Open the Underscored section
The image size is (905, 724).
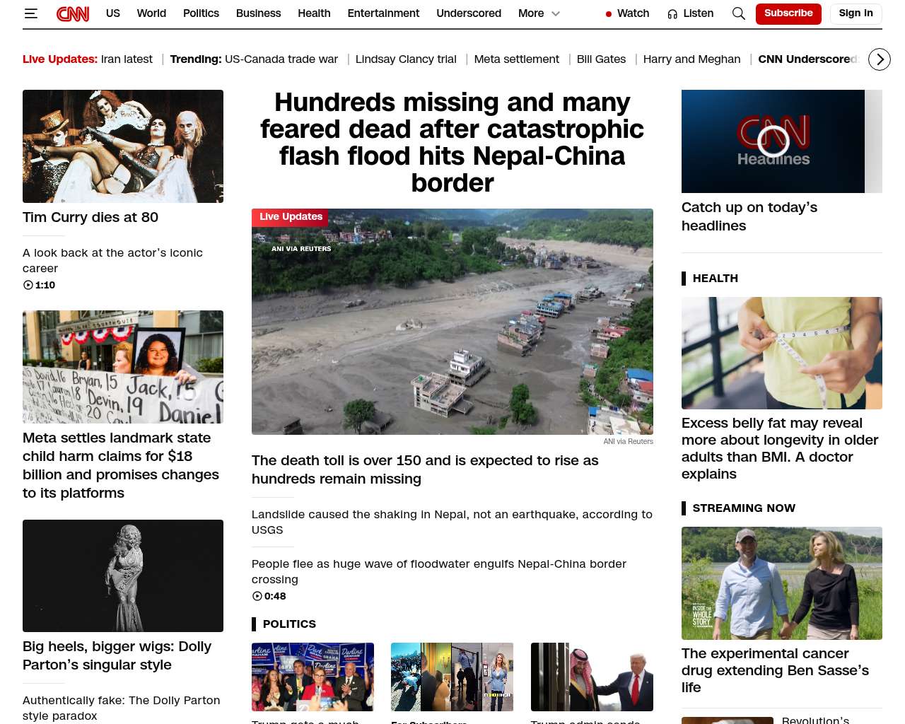(x=469, y=13)
